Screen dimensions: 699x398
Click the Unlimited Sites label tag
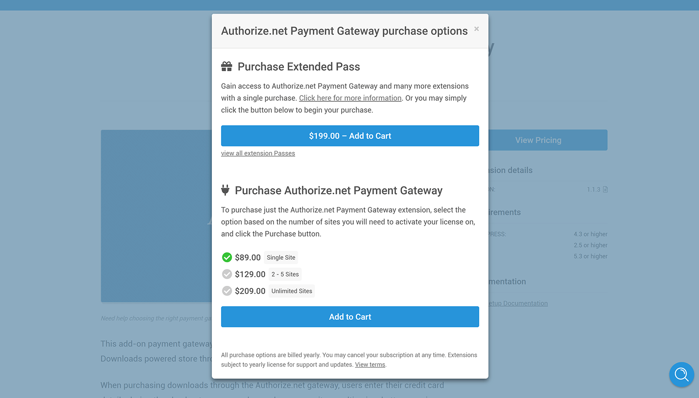pyautogui.click(x=292, y=291)
